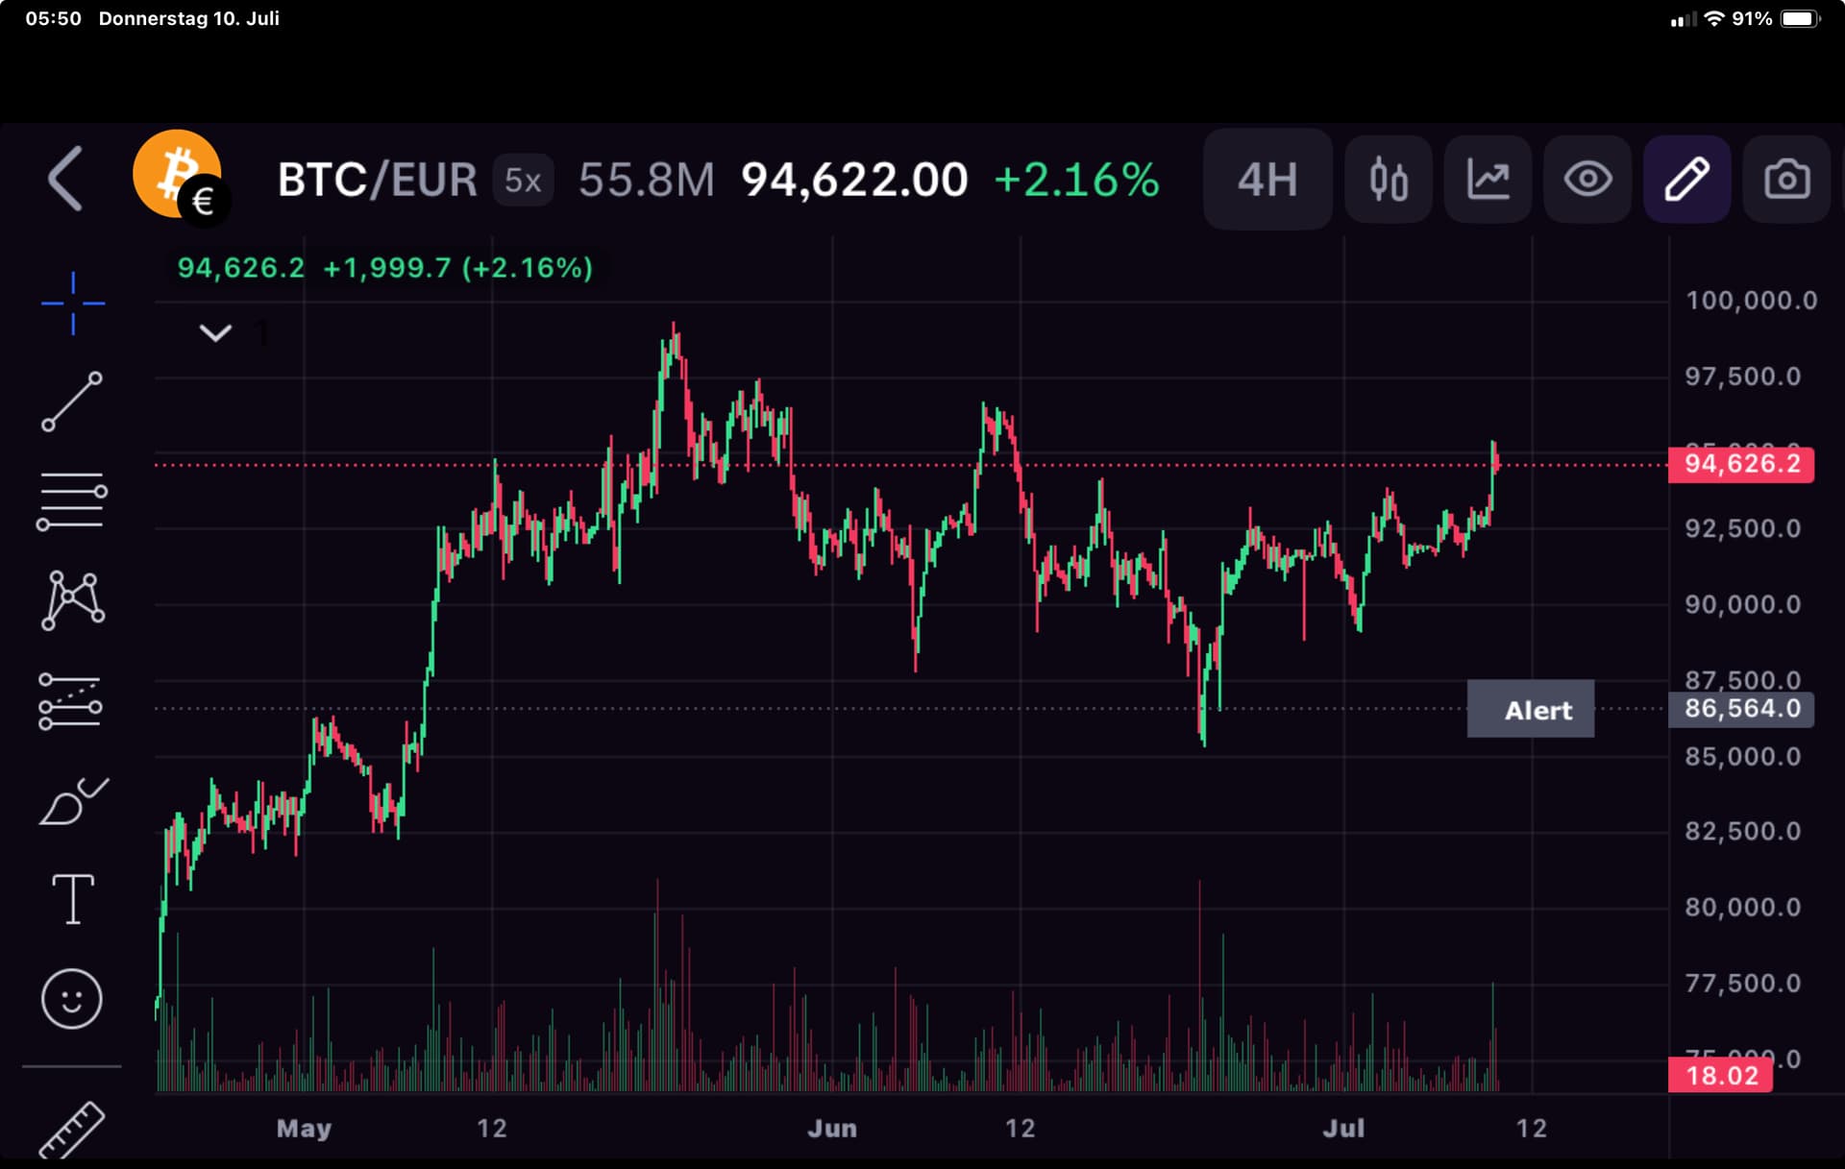Open the indicators panel

click(x=1488, y=179)
